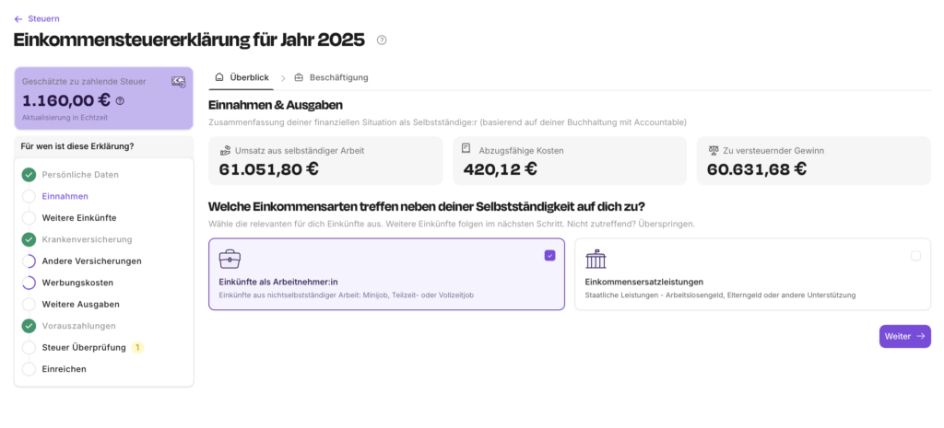Click the 420,12 € deductible costs value
The image size is (944, 428).
(x=501, y=169)
